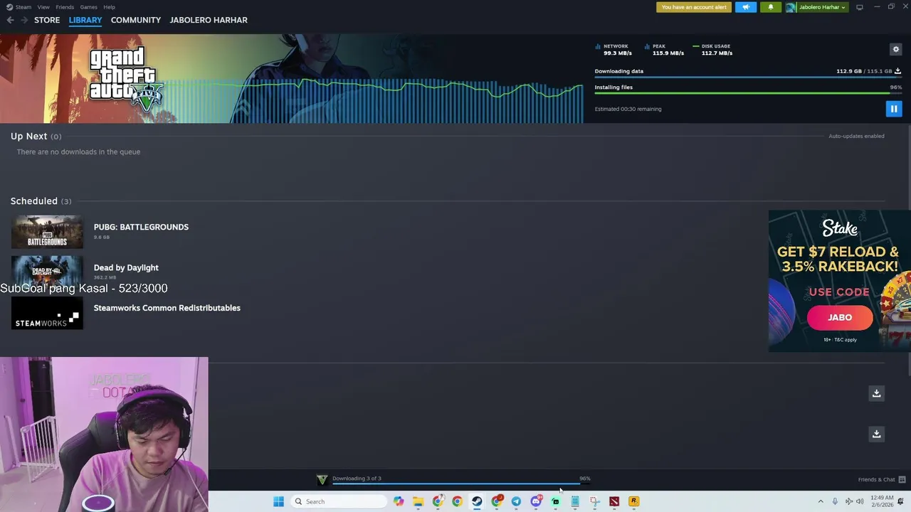The image size is (911, 512).
Task: Click the Downloading data progress bar
Action: click(x=748, y=77)
